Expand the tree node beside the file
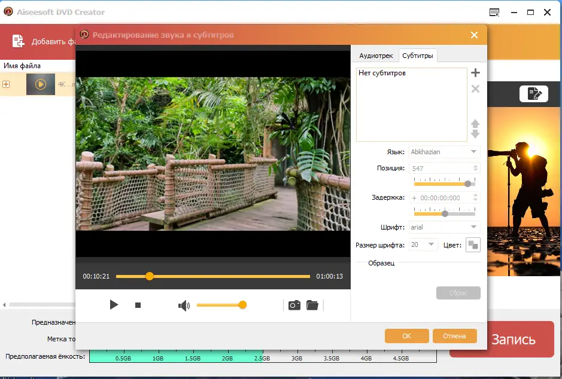This screenshot has height=379, width=562. 7,84
